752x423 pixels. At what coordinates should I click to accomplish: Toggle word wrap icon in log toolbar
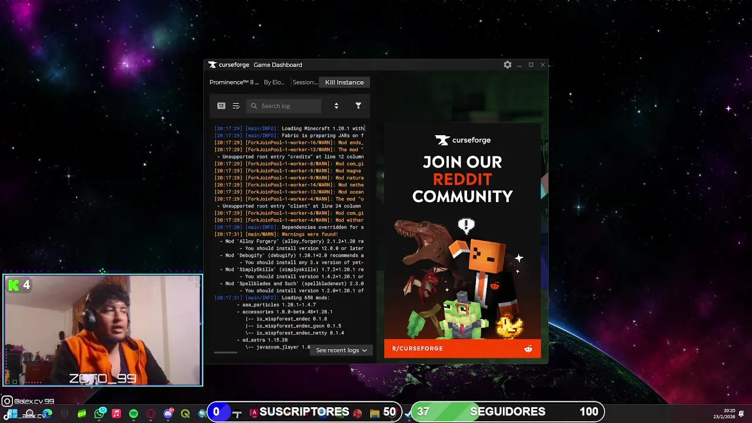click(236, 106)
